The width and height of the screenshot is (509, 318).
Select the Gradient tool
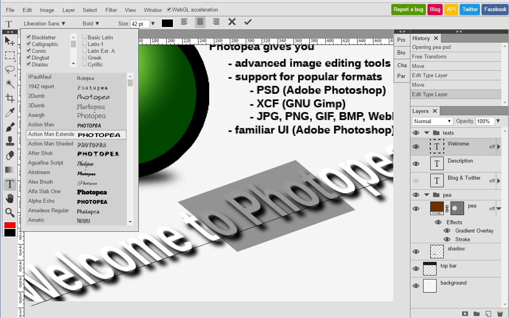10,170
